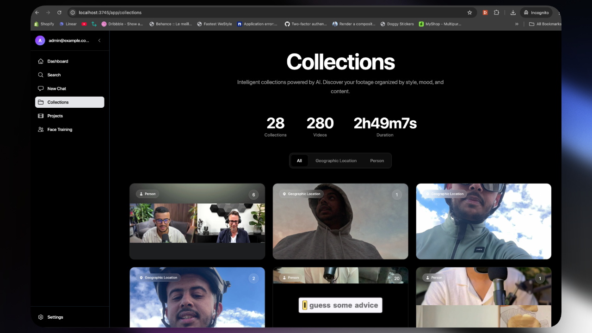The height and width of the screenshot is (333, 592).
Task: Collapse the sidebar with the chevron arrow
Action: pos(99,41)
